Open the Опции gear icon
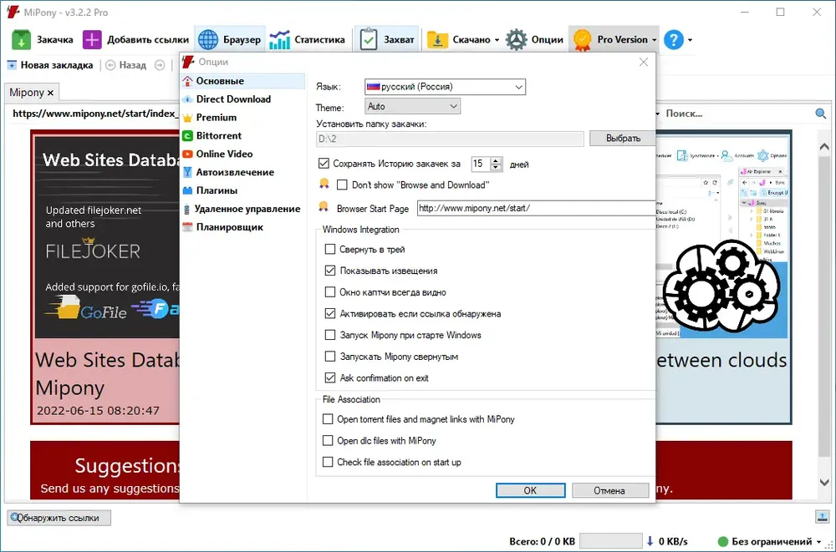Screen dimensions: 836x552 [x=516, y=40]
